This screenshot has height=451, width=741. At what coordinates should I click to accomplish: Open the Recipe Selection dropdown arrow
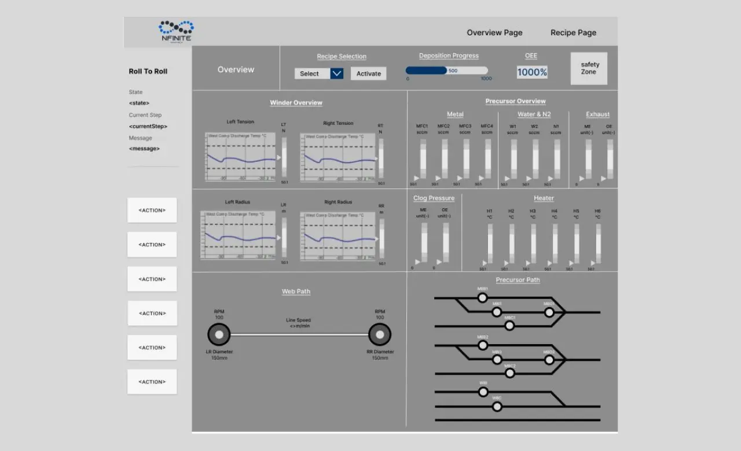pos(337,73)
